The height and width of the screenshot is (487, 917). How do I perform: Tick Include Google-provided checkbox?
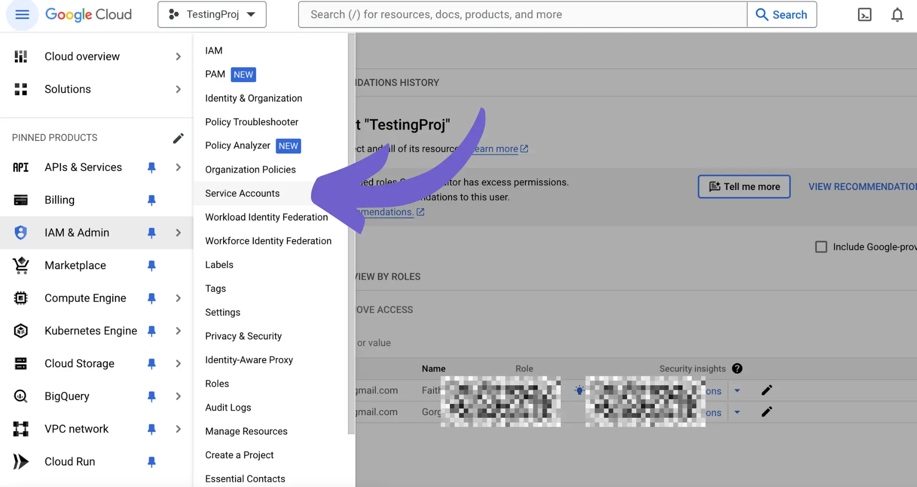point(821,247)
